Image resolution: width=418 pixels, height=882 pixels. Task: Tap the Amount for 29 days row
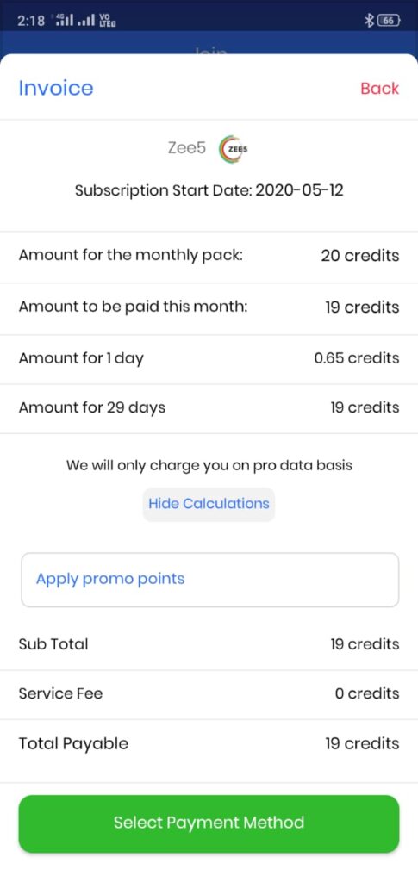coord(209,408)
